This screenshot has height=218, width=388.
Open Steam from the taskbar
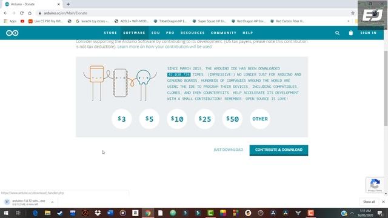tap(60, 213)
